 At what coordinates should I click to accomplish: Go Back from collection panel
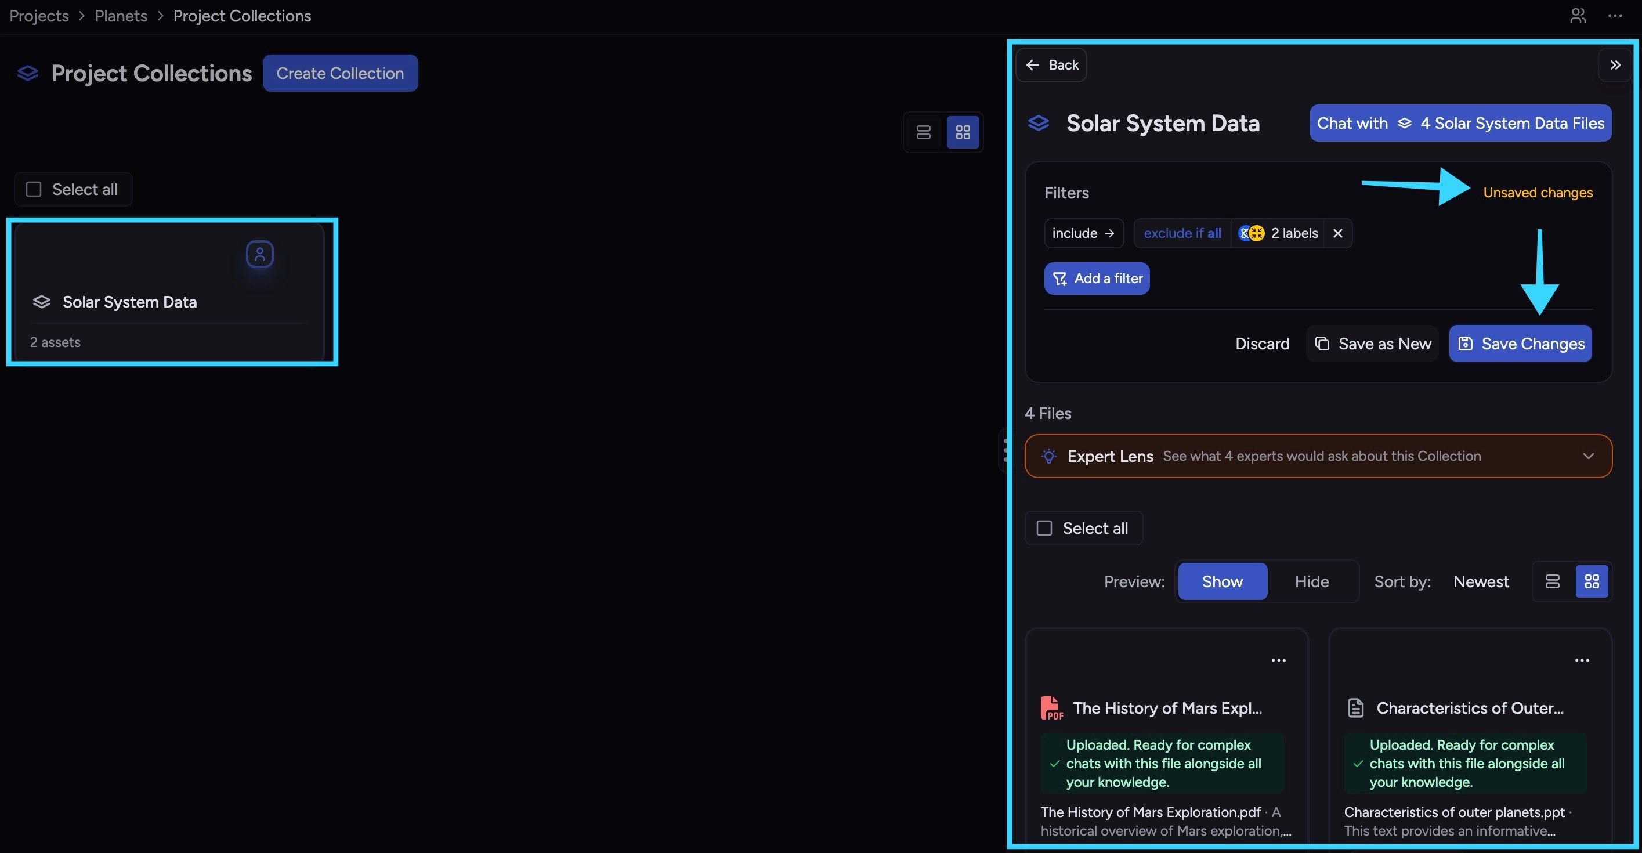(x=1051, y=65)
